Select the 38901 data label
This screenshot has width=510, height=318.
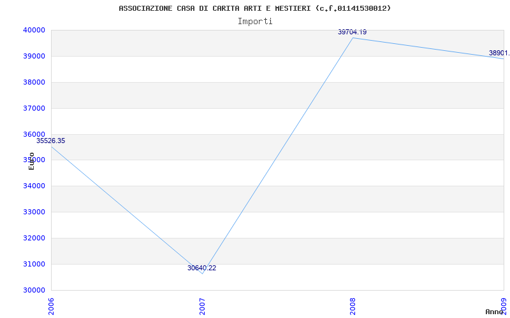(x=499, y=53)
